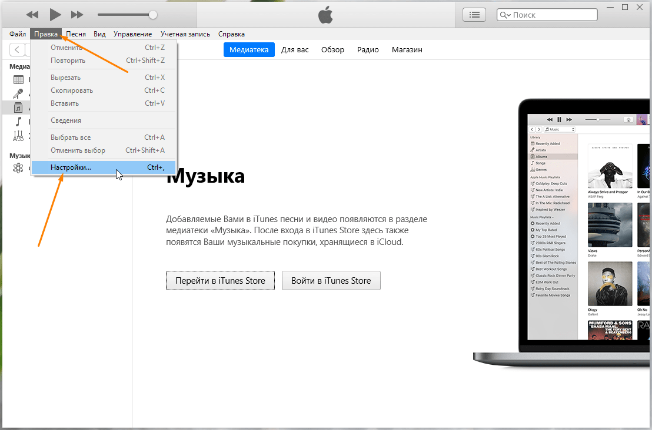652x430 pixels.
Task: Skip ahead with the fast-forward button
Action: (77, 15)
